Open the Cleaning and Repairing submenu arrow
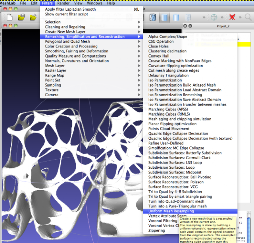Image resolution: width=254 pixels, height=243 pixels. (139, 27)
